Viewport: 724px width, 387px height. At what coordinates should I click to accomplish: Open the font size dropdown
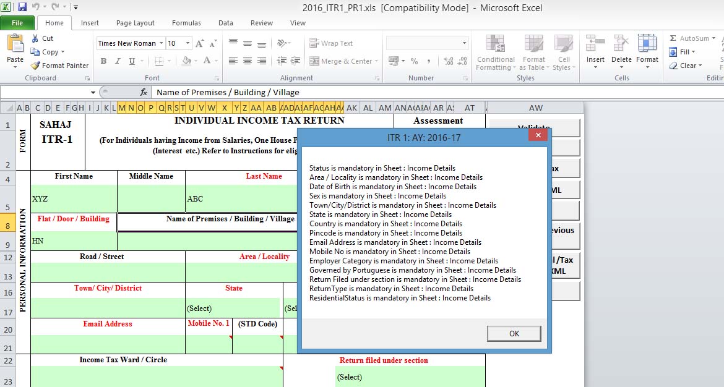click(188, 43)
